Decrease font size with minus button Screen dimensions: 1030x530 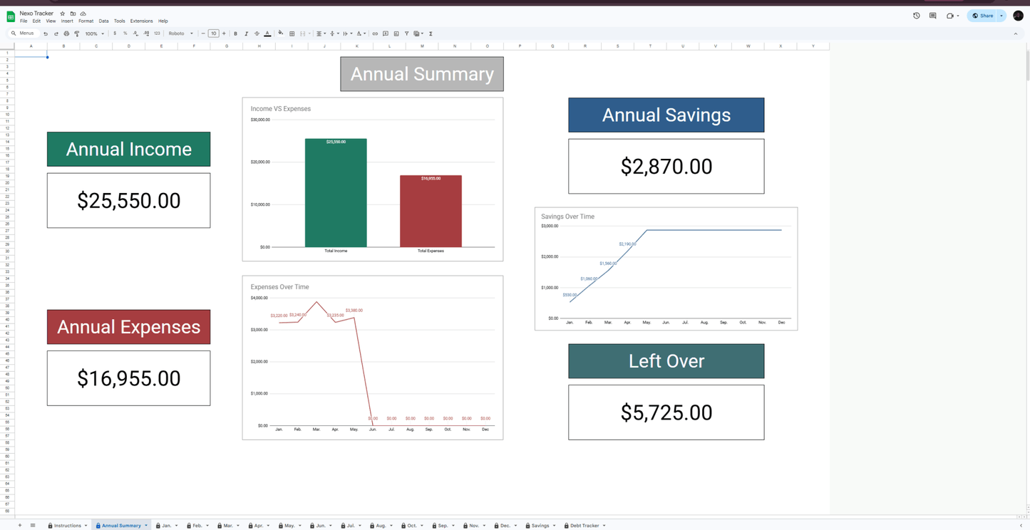[x=203, y=33]
